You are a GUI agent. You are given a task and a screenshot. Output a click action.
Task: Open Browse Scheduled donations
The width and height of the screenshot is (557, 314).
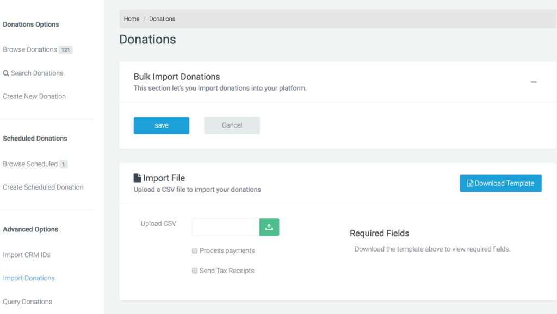click(30, 164)
